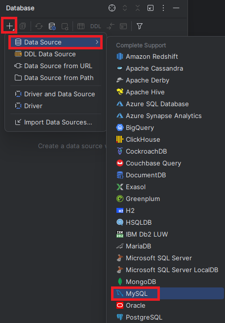This screenshot has width=225, height=323.
Task: Click the Open in new window icon
Action: click(x=150, y=8)
